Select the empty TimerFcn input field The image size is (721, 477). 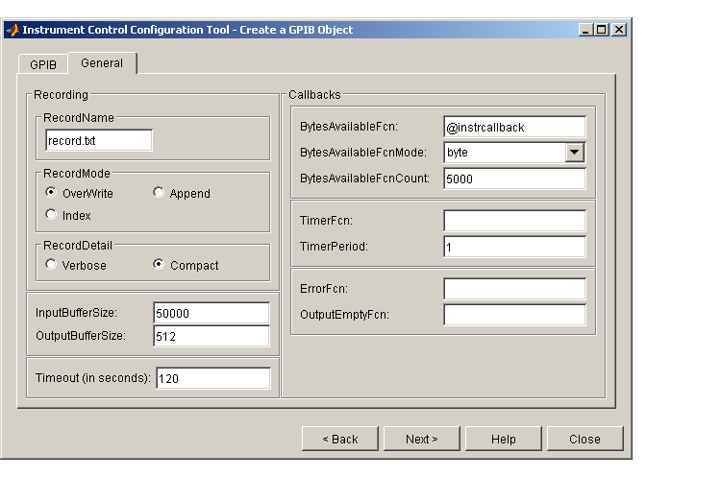tap(514, 221)
